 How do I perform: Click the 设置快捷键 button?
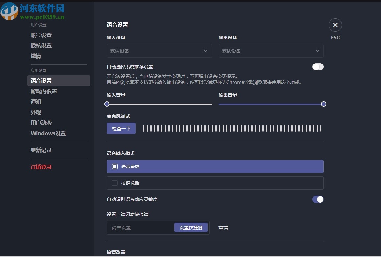coord(191,227)
